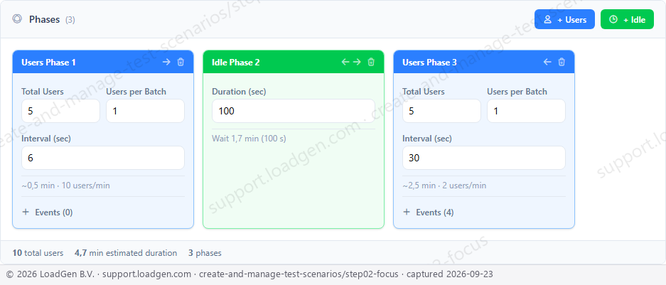Add a new Idle phase
Image resolution: width=666 pixels, height=285 pixels.
coord(627,19)
